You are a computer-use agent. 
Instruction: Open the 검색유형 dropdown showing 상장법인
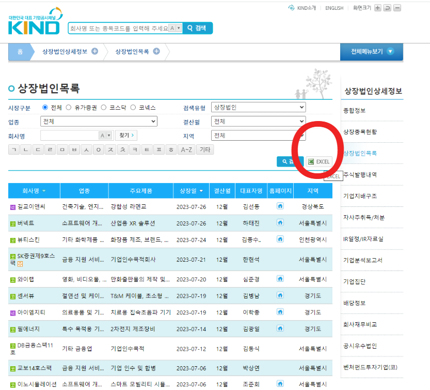(x=258, y=107)
